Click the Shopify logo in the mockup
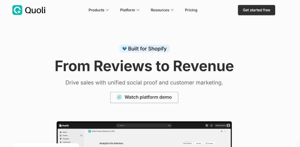Image resolution: width=300 pixels, height=147 pixels. pyautogui.click(x=64, y=126)
